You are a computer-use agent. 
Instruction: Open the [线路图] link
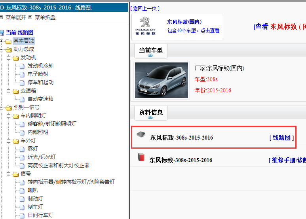[x=281, y=138]
